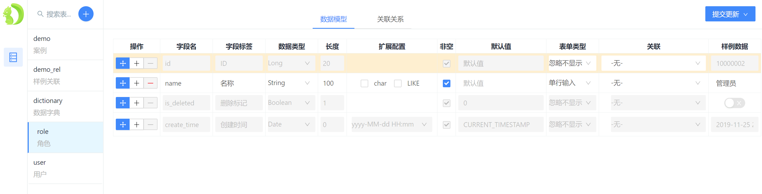The height and width of the screenshot is (194, 762).
Task: Toggle is_deleted sample data switch
Action: click(735, 103)
